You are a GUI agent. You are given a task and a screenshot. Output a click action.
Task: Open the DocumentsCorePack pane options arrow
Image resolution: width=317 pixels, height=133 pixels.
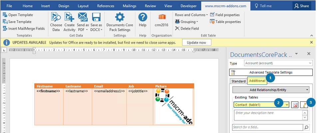tap(296, 54)
